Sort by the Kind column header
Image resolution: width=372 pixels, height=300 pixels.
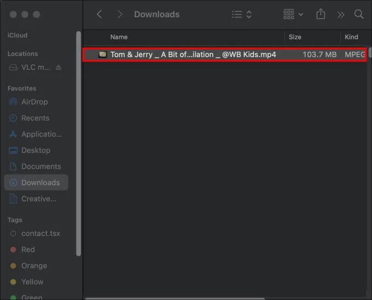pos(352,37)
